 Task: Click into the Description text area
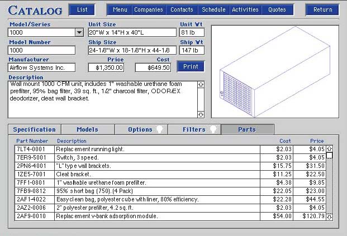(103, 99)
